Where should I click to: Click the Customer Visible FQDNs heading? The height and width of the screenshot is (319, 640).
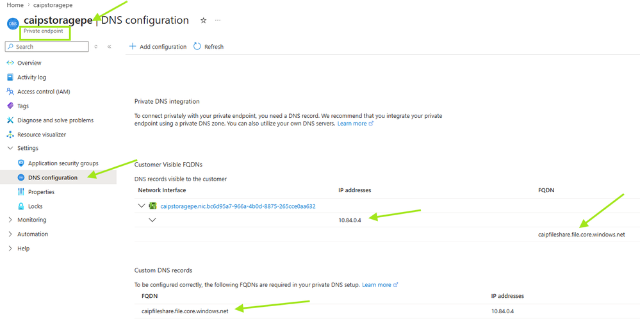pos(168,165)
